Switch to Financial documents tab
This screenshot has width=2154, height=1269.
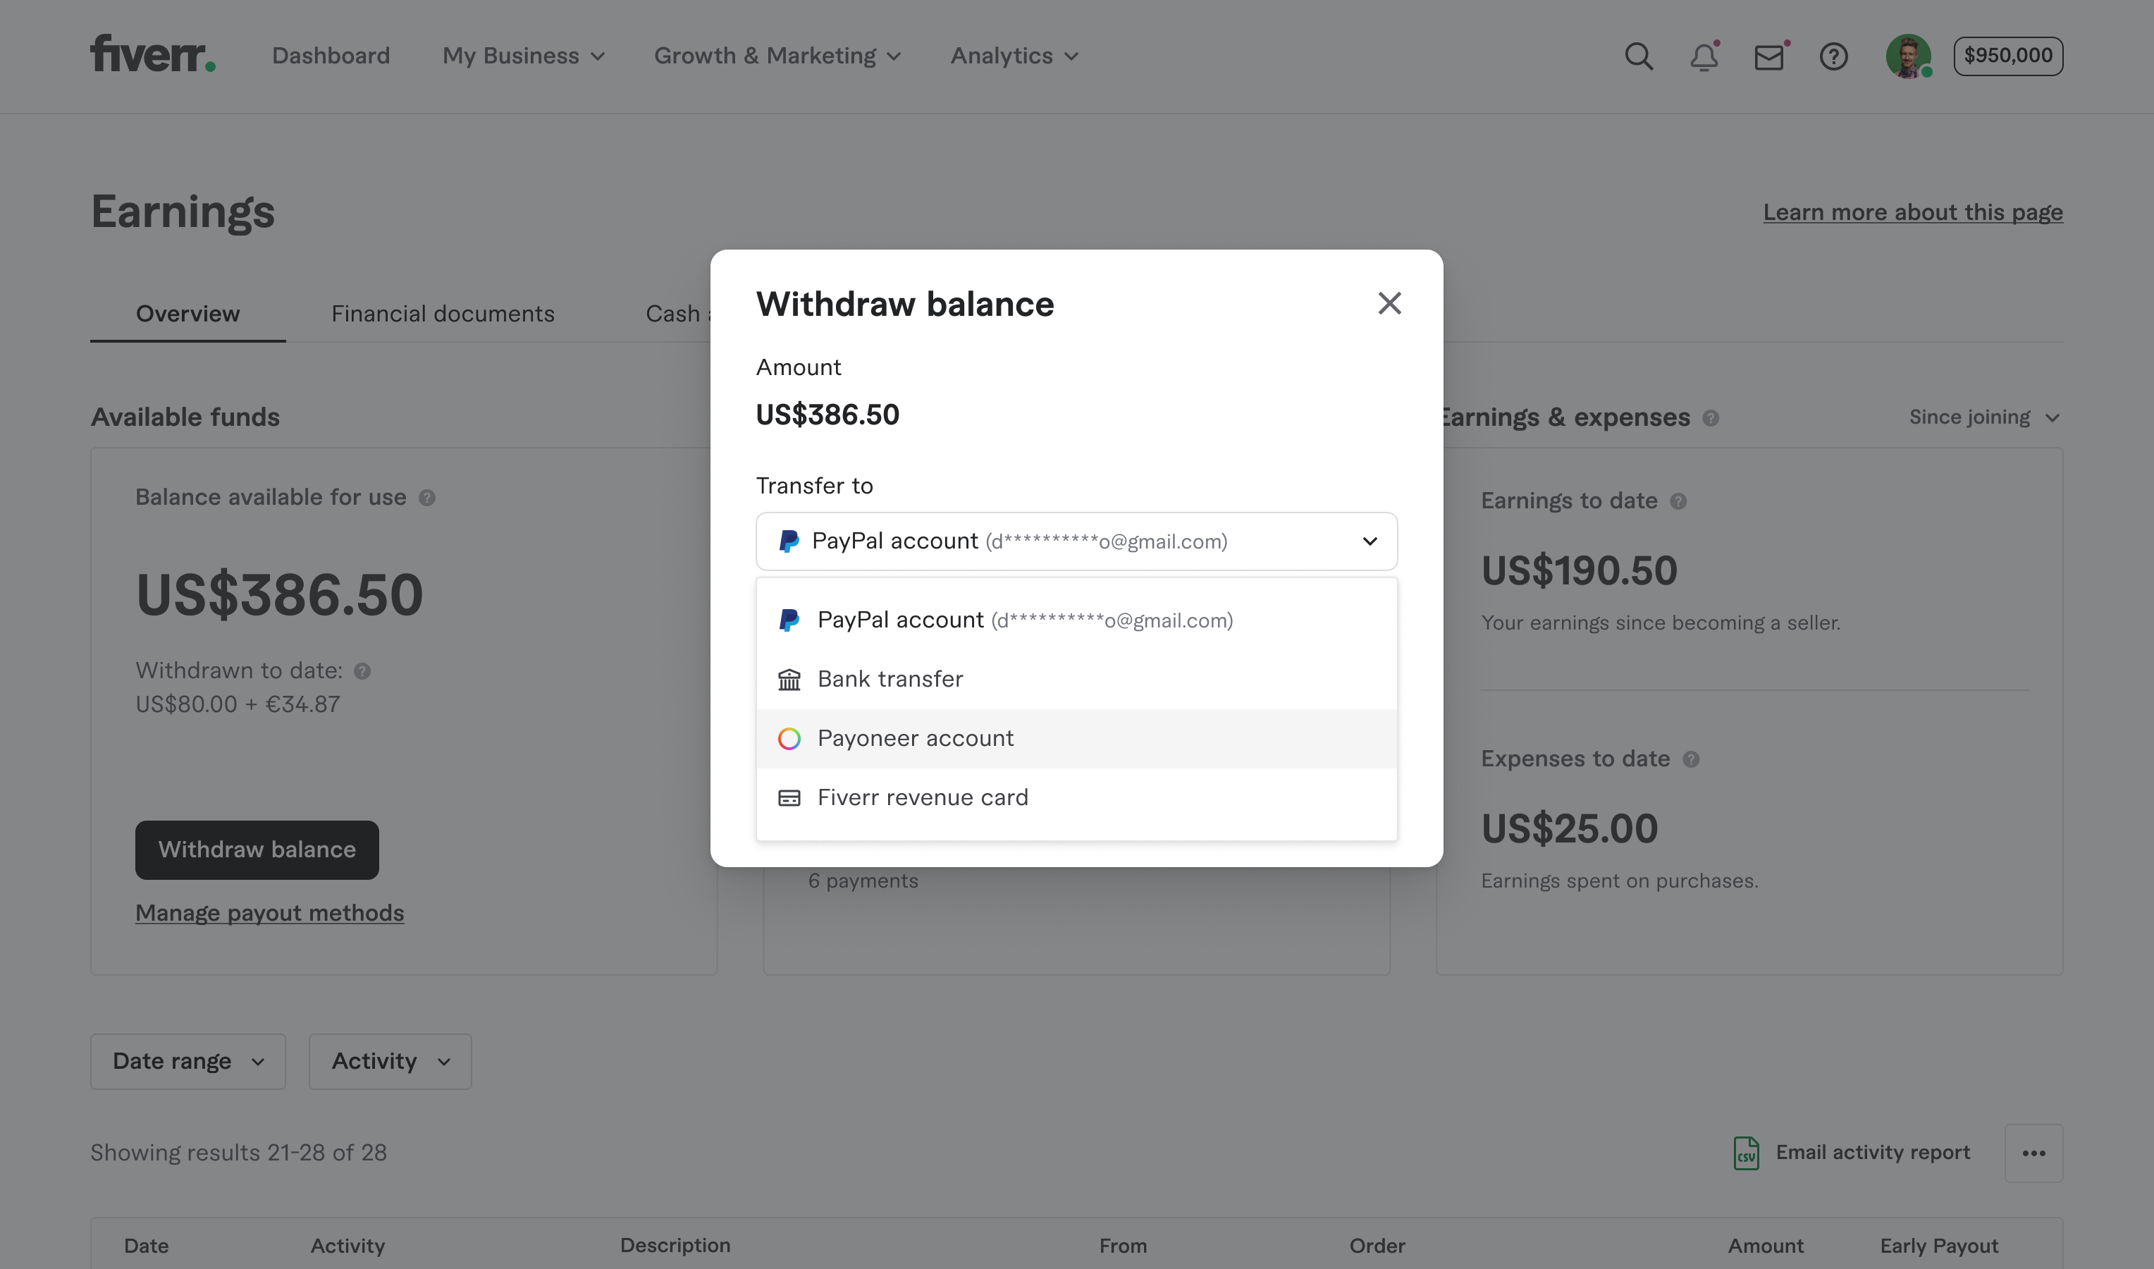(x=443, y=314)
